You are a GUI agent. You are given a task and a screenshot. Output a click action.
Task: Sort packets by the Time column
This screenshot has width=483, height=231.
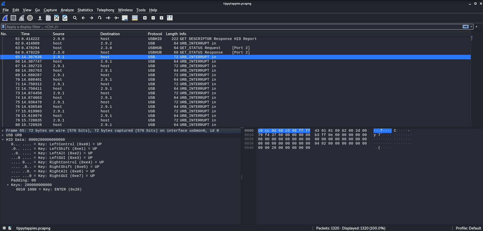click(36, 34)
